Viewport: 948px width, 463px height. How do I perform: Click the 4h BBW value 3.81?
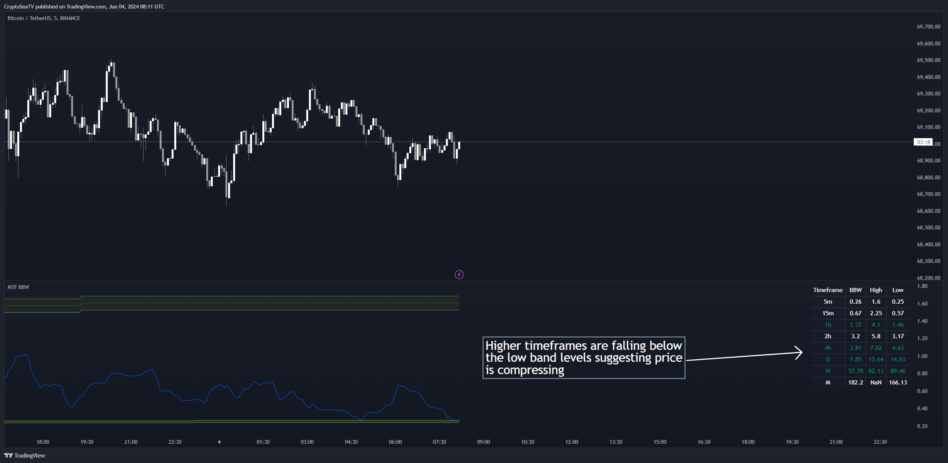click(856, 348)
